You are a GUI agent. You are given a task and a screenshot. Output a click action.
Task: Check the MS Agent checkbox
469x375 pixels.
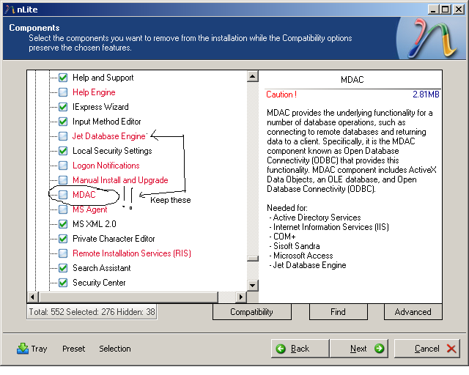[x=63, y=209]
